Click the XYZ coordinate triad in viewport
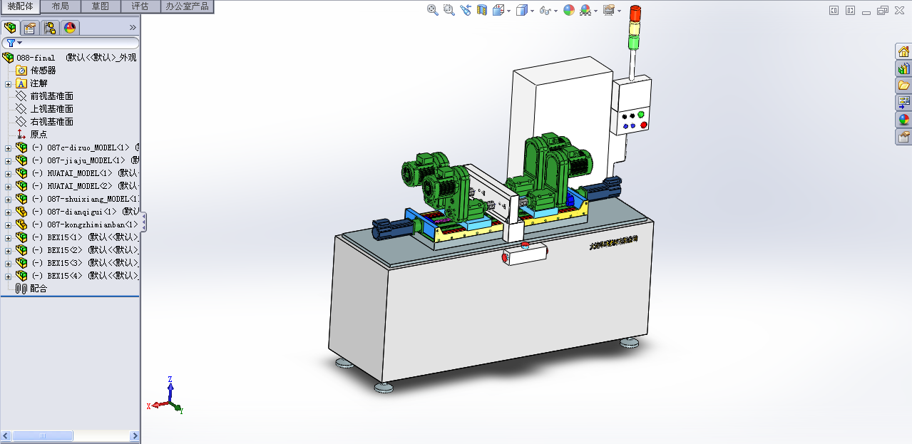This screenshot has height=444, width=912. (167, 396)
